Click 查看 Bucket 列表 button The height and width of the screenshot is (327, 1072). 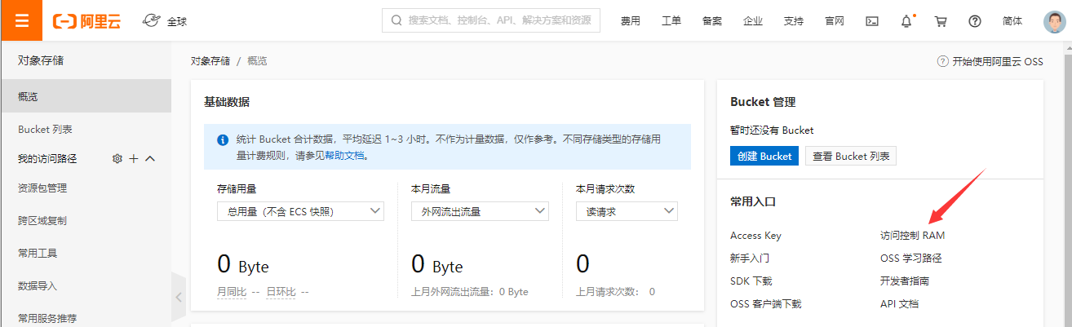[x=851, y=156]
